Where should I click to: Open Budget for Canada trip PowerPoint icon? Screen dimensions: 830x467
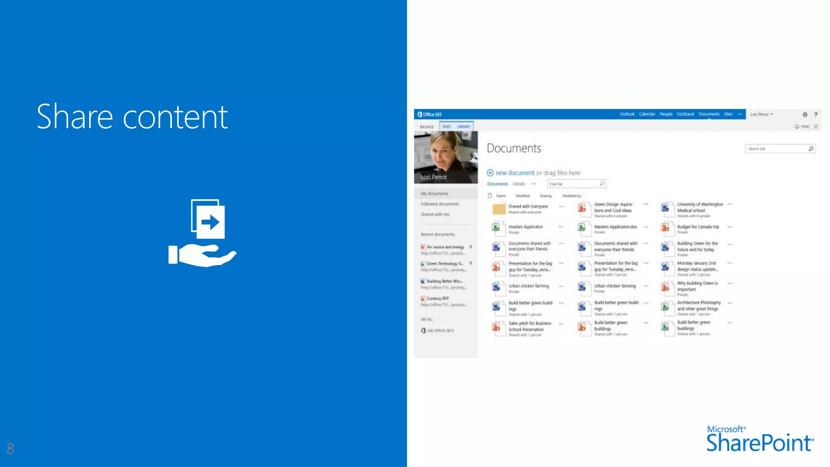[x=665, y=228]
